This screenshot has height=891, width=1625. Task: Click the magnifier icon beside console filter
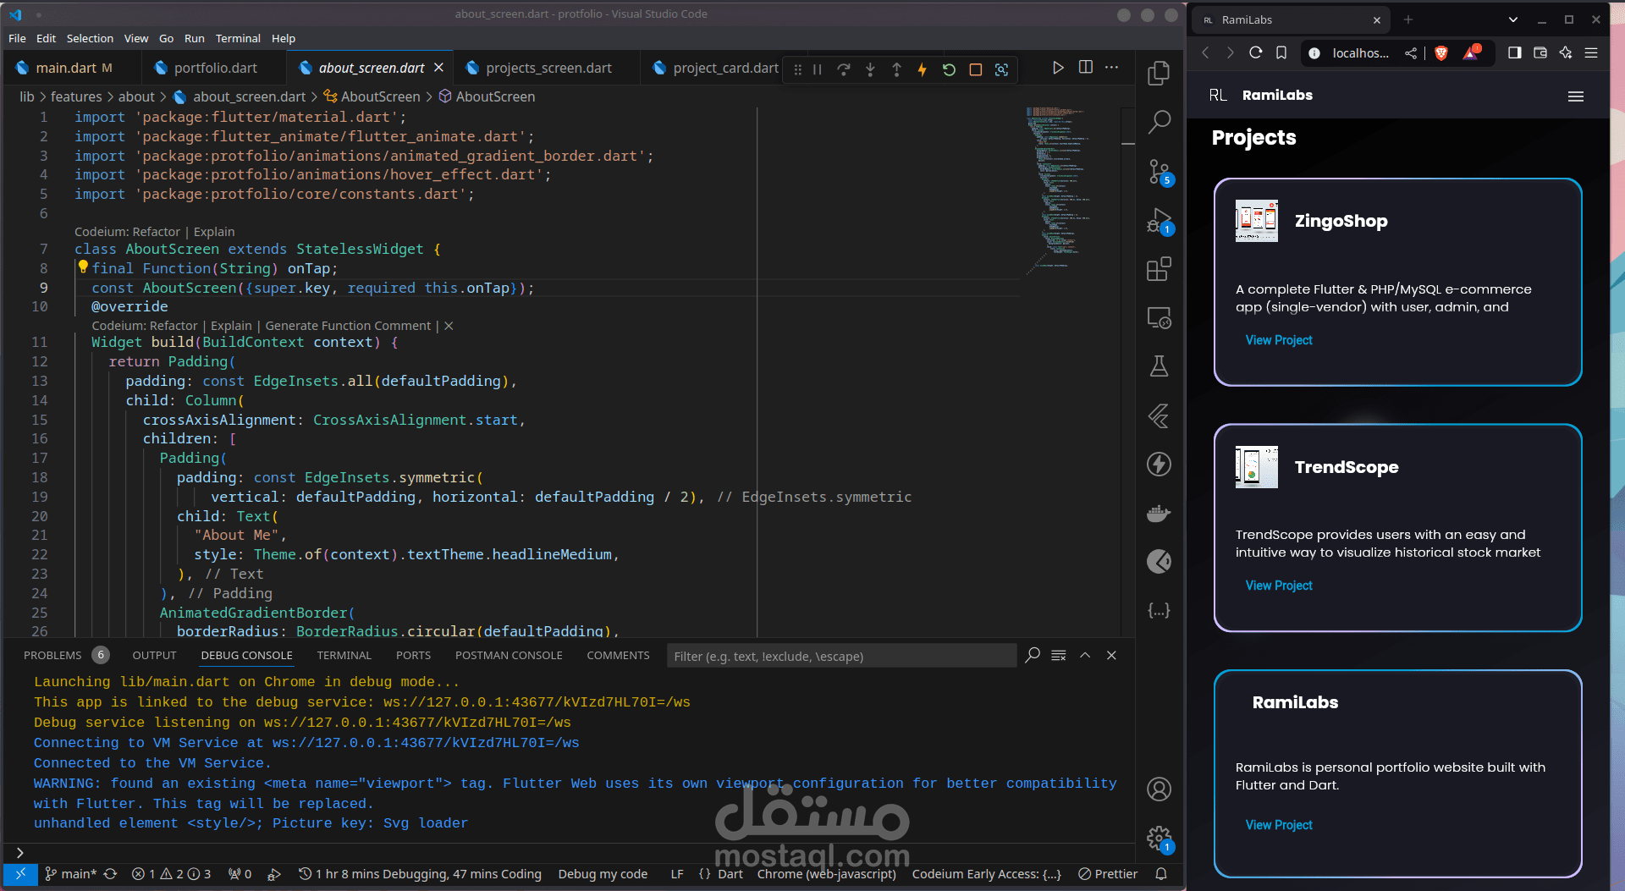1033,656
